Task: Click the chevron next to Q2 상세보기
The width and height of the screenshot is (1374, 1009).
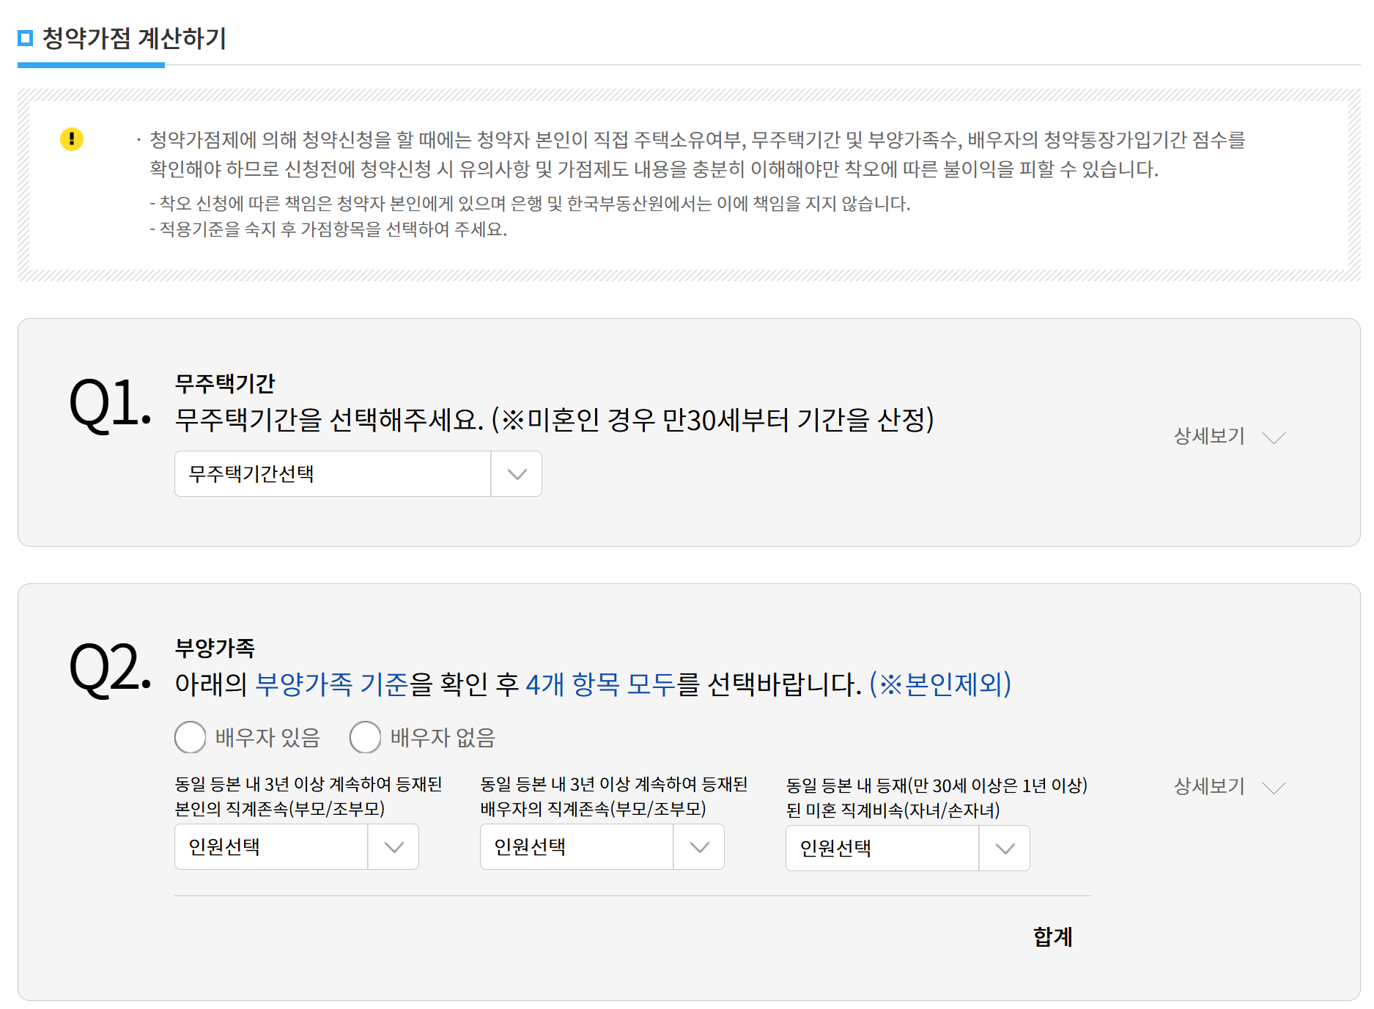Action: click(1274, 788)
